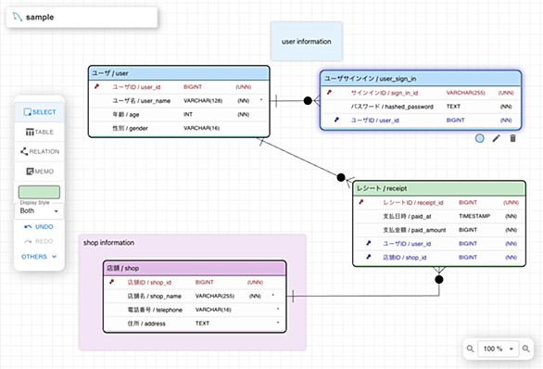This screenshot has height=369, width=543.
Task: Select the receipt table header
Action: click(439, 188)
